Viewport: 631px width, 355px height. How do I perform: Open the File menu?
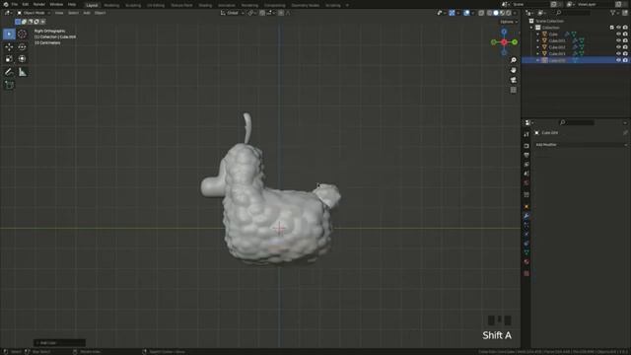pyautogui.click(x=15, y=4)
